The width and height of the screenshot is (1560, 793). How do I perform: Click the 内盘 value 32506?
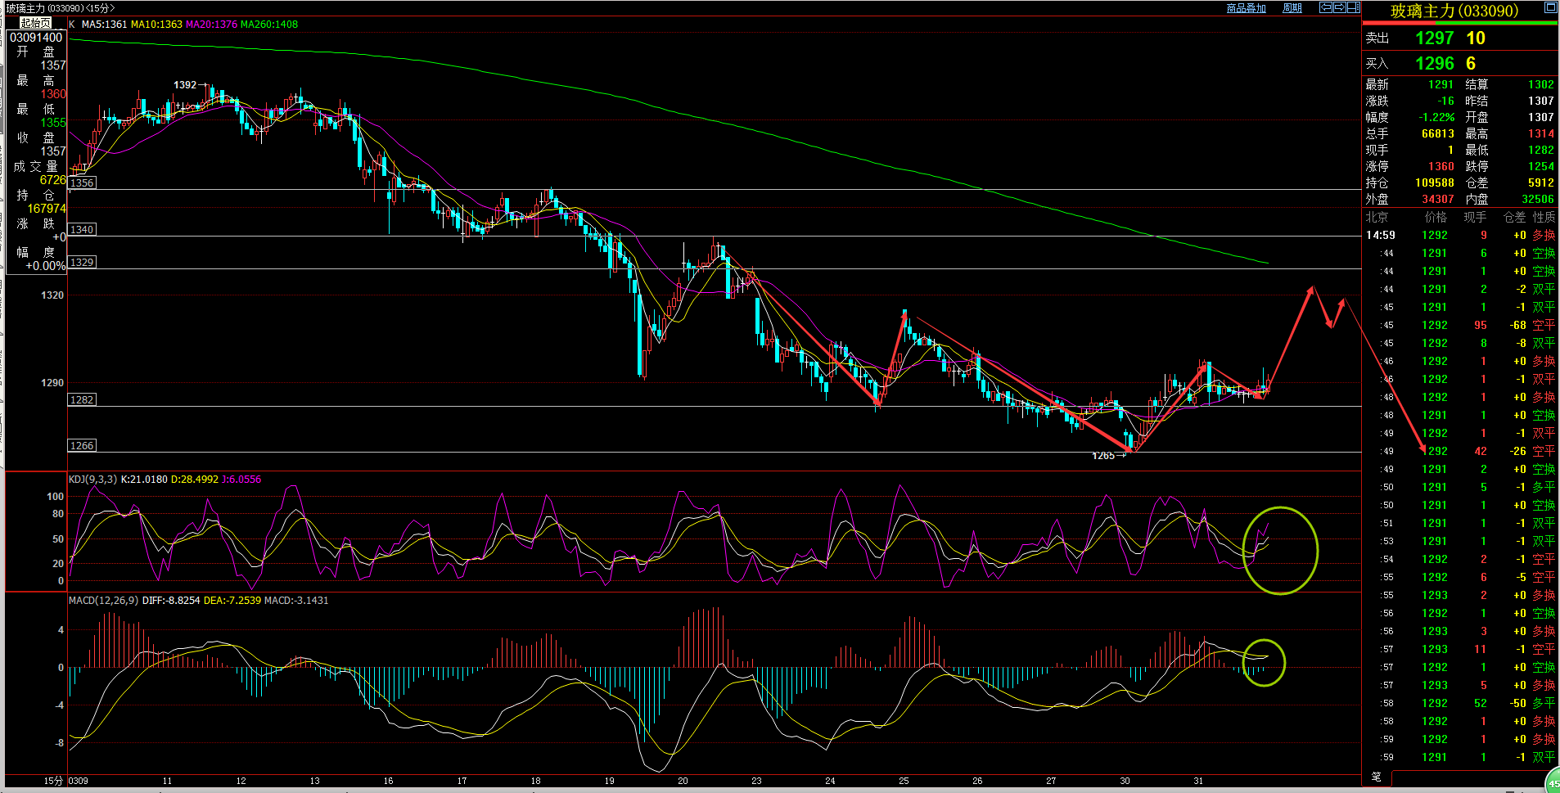[1538, 199]
